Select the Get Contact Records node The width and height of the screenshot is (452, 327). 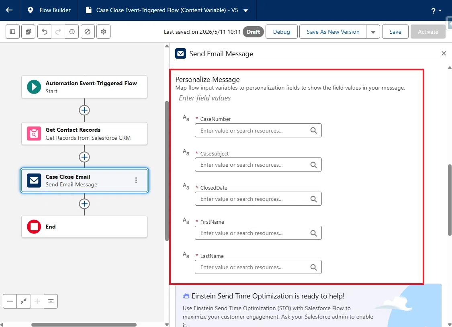coord(84,134)
